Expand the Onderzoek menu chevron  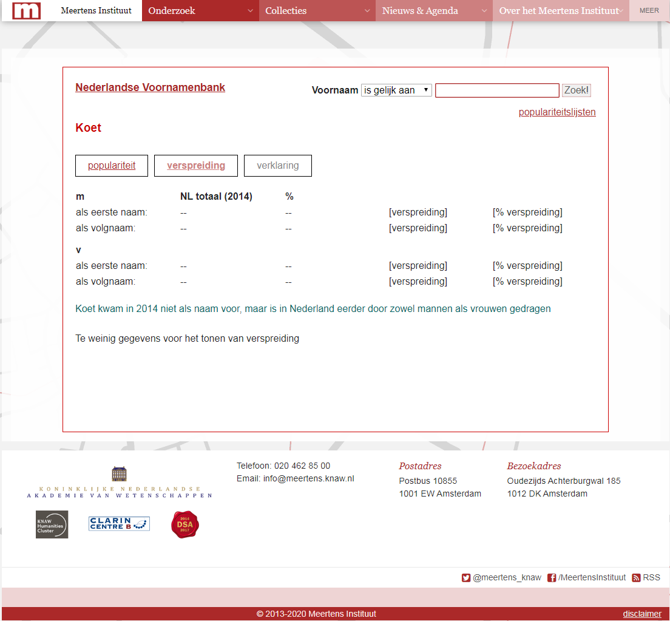251,11
